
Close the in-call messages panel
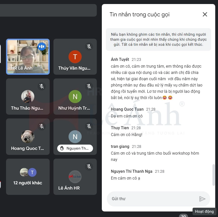205,14
